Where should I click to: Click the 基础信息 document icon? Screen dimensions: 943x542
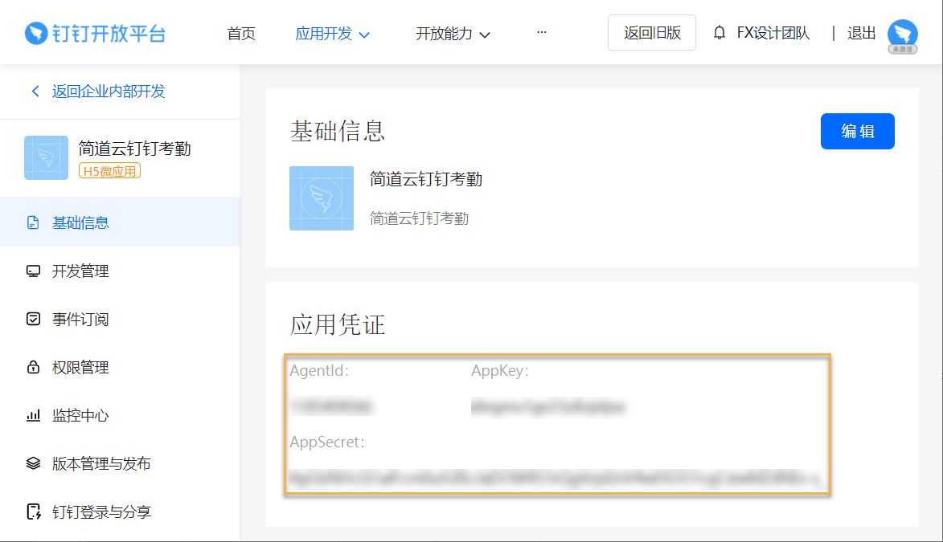33,223
